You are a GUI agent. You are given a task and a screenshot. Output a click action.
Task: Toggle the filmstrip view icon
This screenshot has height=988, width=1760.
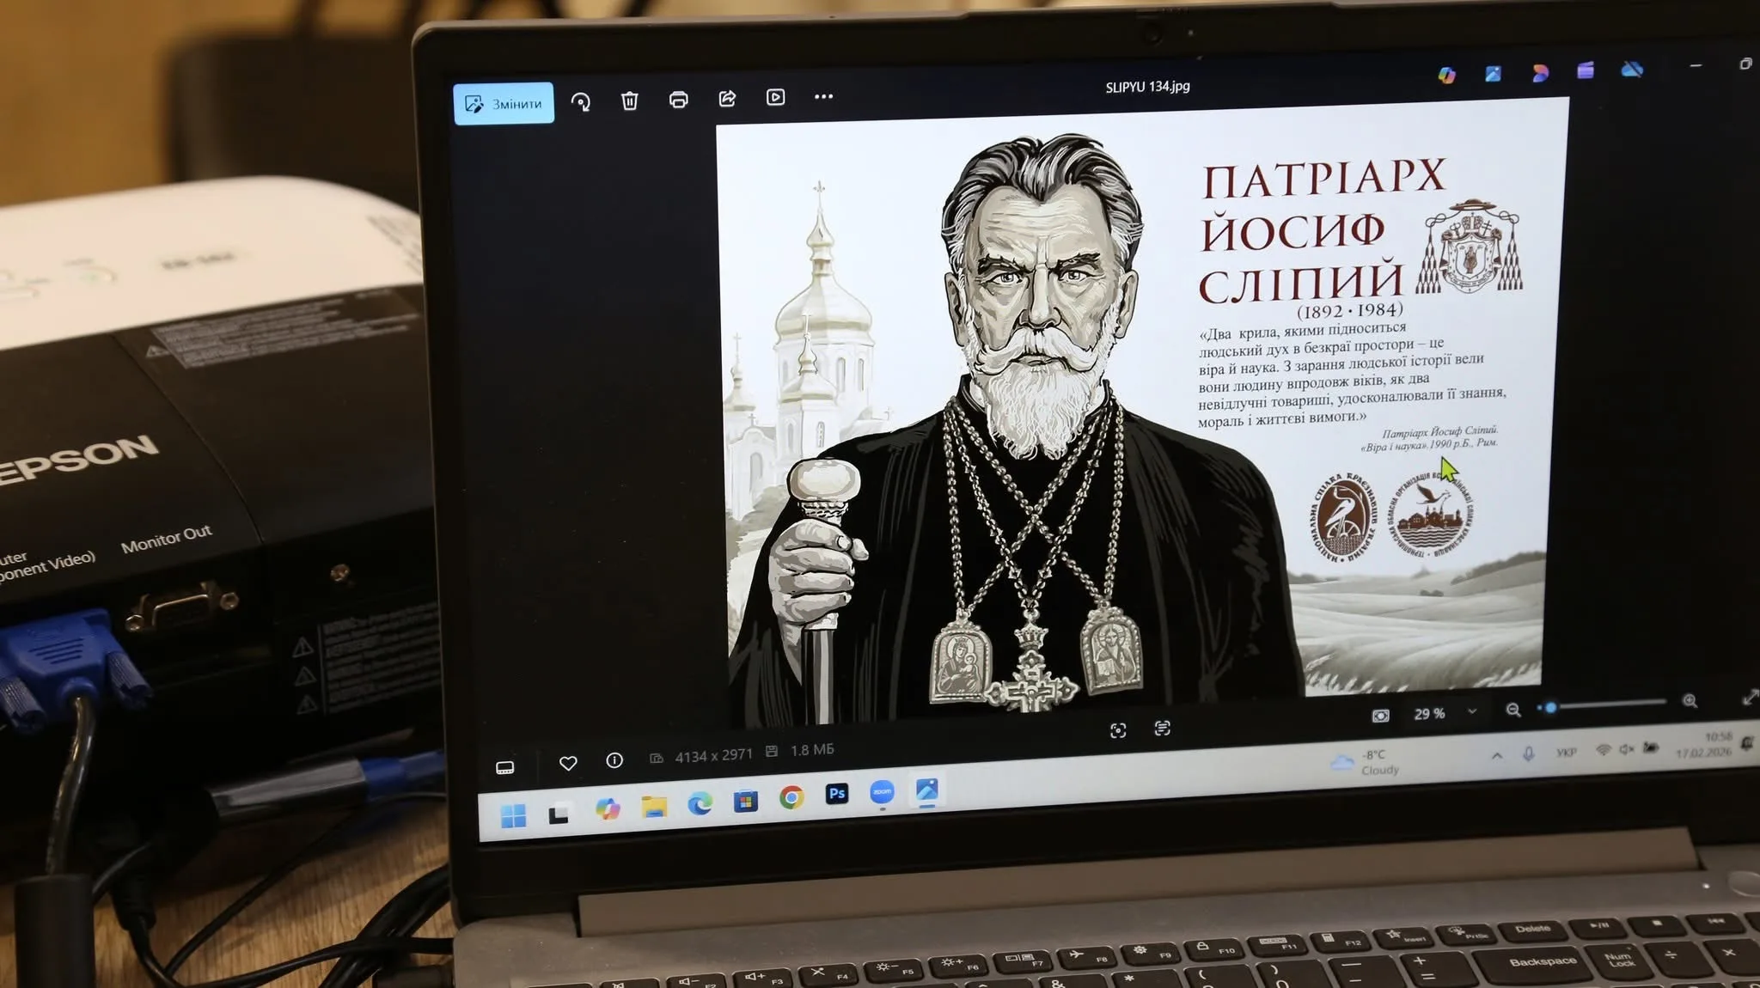[x=505, y=767]
